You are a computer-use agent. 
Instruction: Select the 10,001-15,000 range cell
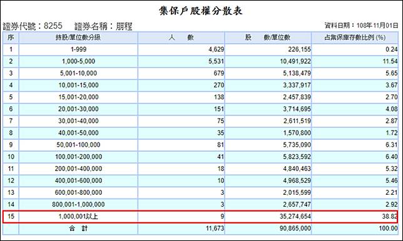(78, 85)
